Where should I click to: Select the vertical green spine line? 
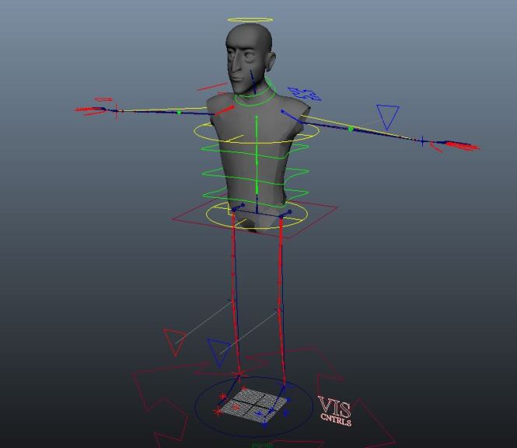coord(256,155)
